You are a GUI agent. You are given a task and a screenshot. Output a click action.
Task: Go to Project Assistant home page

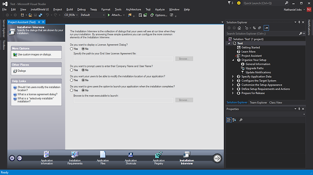point(12,158)
